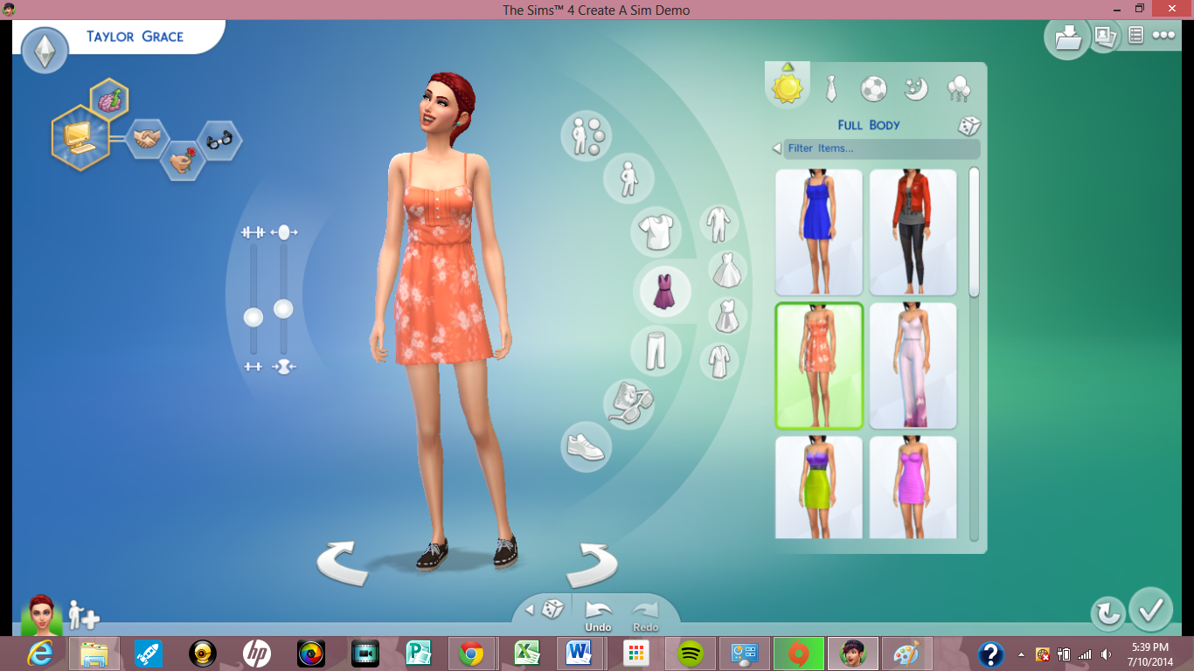Click the Full Body heading text
This screenshot has height=671, width=1194.
pos(868,125)
